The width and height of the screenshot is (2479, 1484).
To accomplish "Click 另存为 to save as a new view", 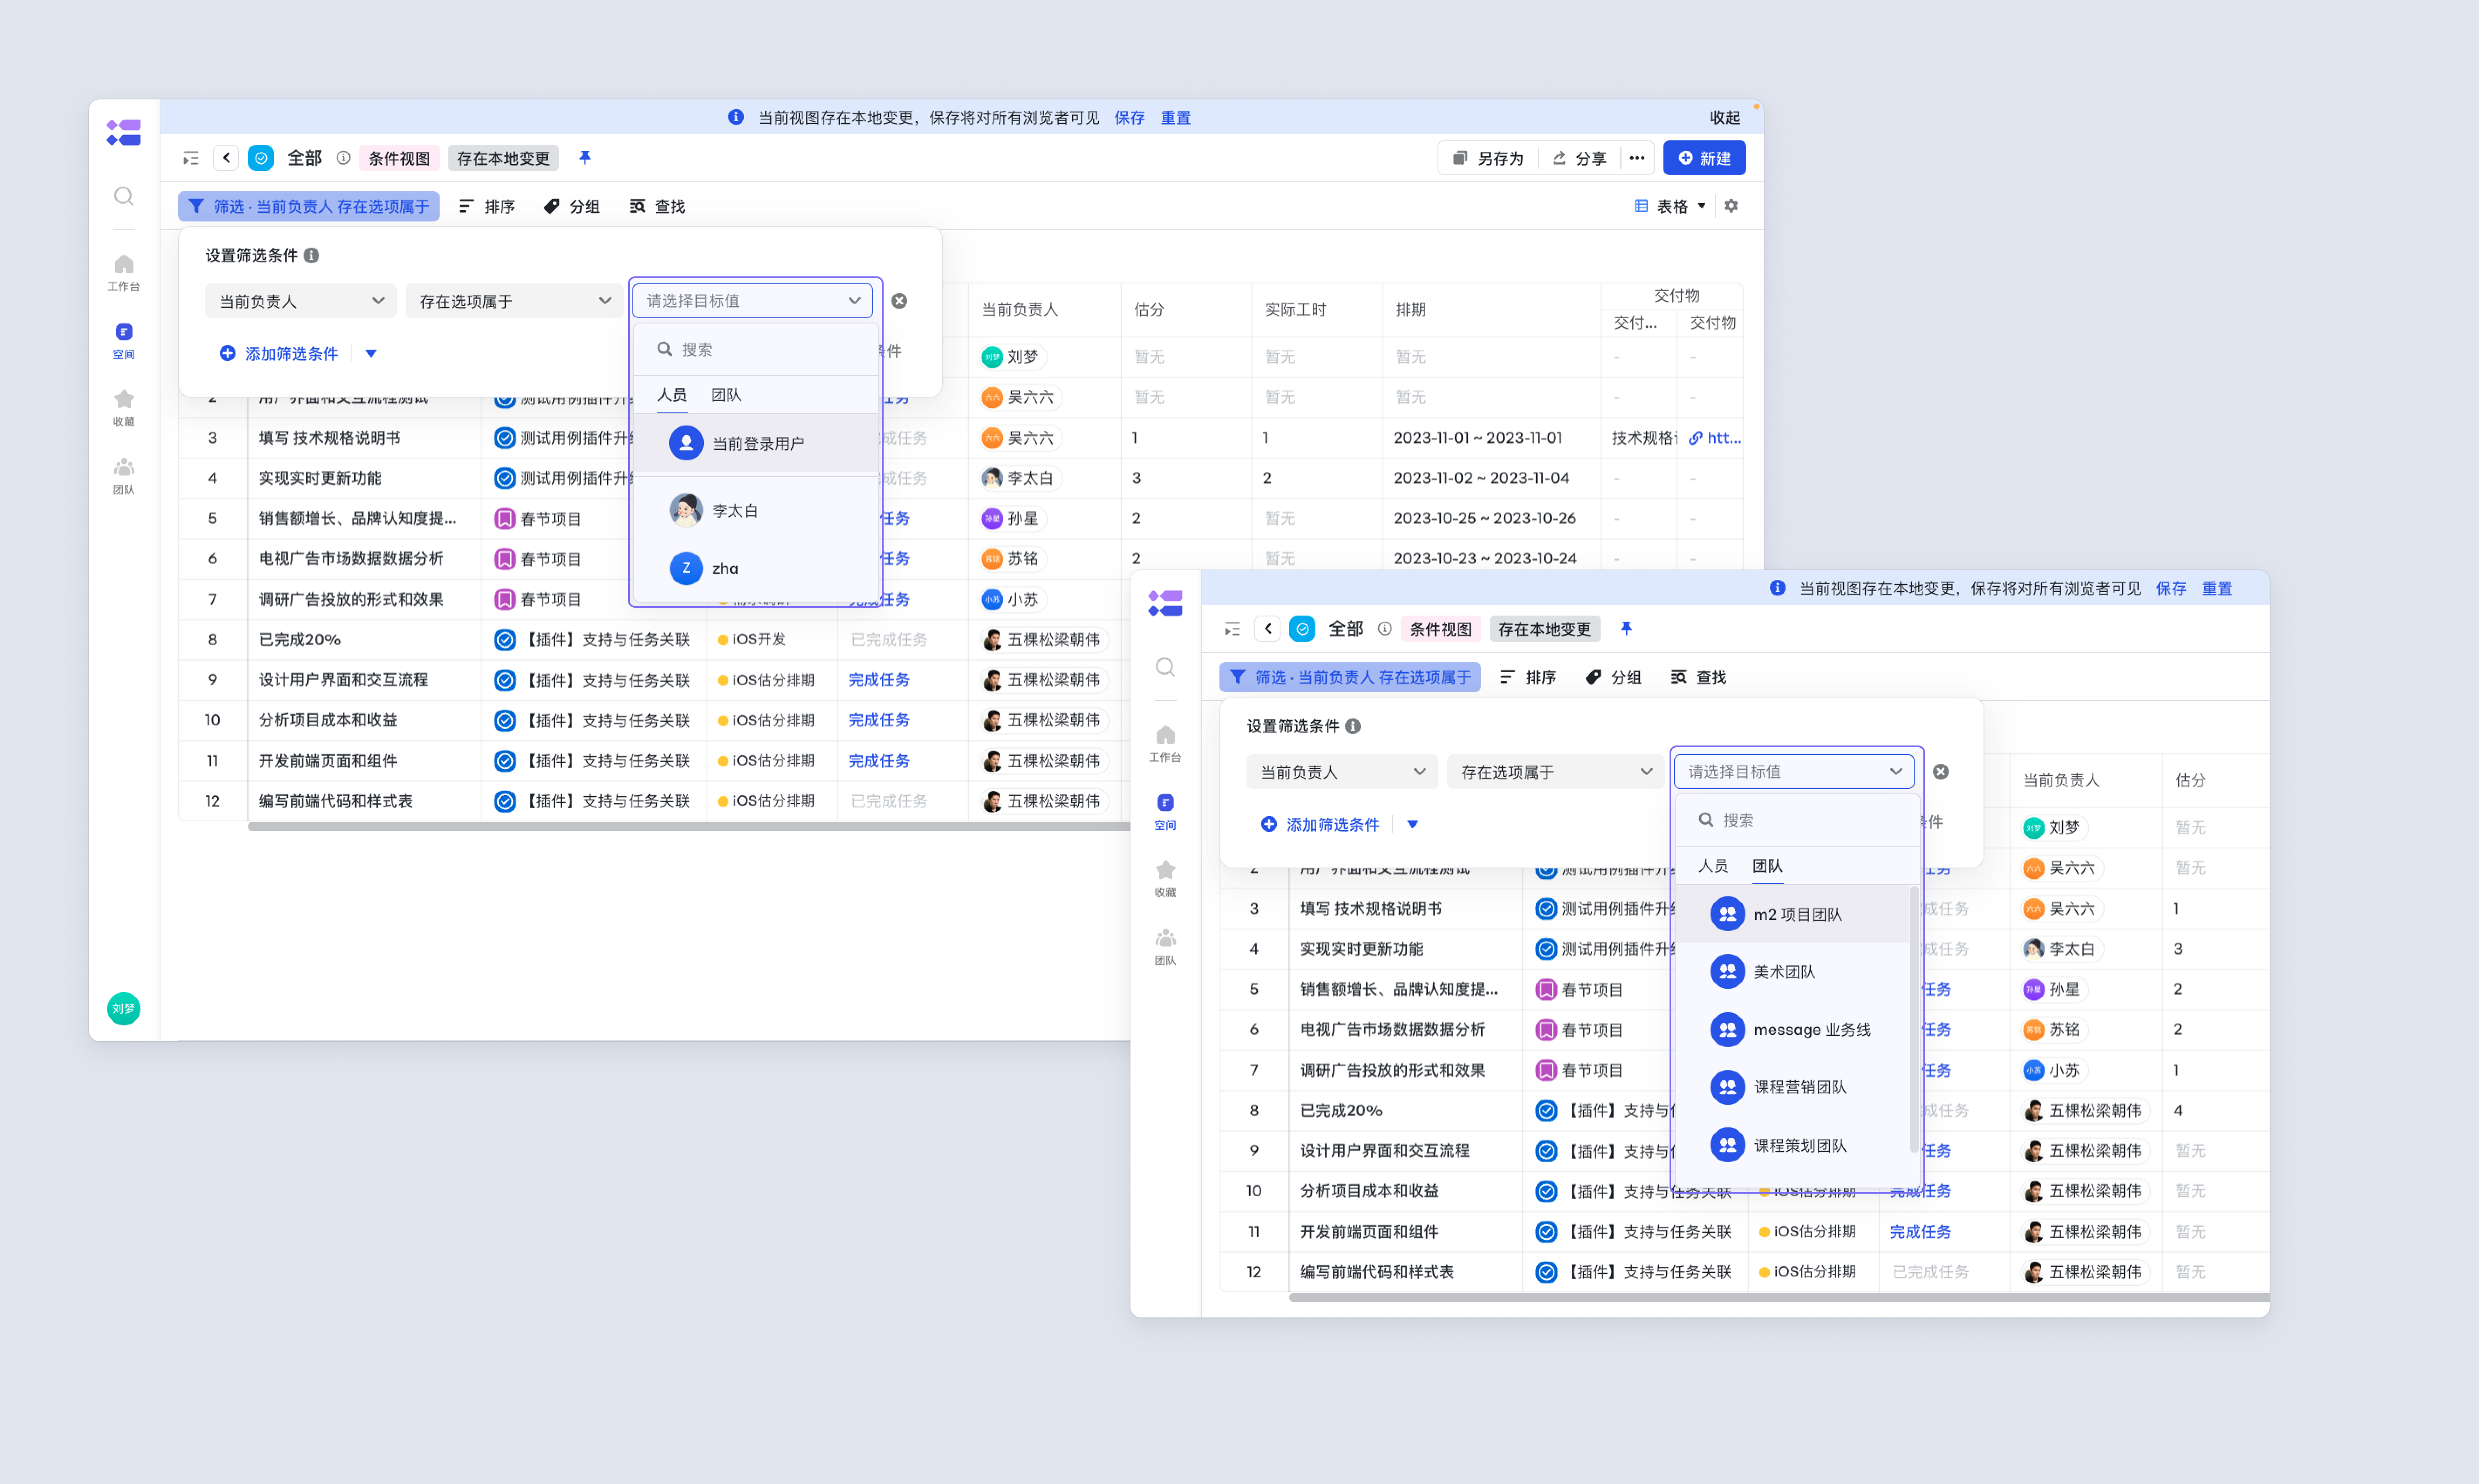I will [1489, 158].
